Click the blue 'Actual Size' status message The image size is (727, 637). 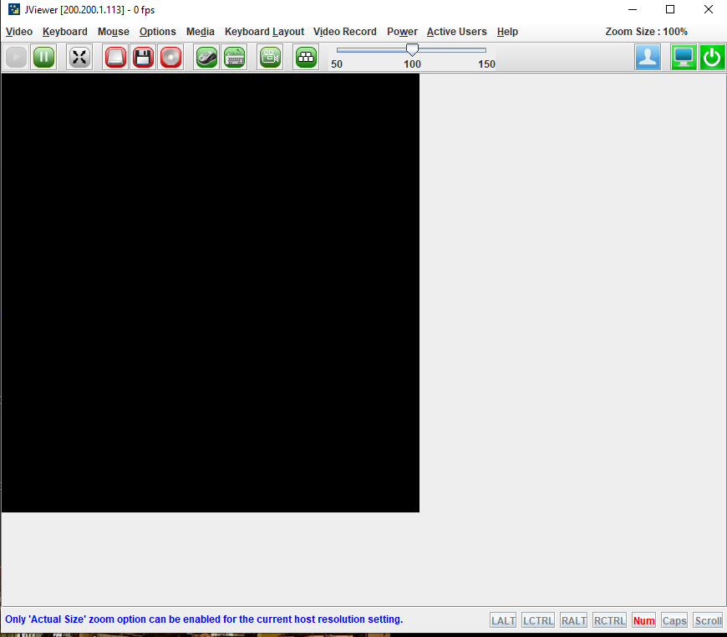tap(204, 619)
